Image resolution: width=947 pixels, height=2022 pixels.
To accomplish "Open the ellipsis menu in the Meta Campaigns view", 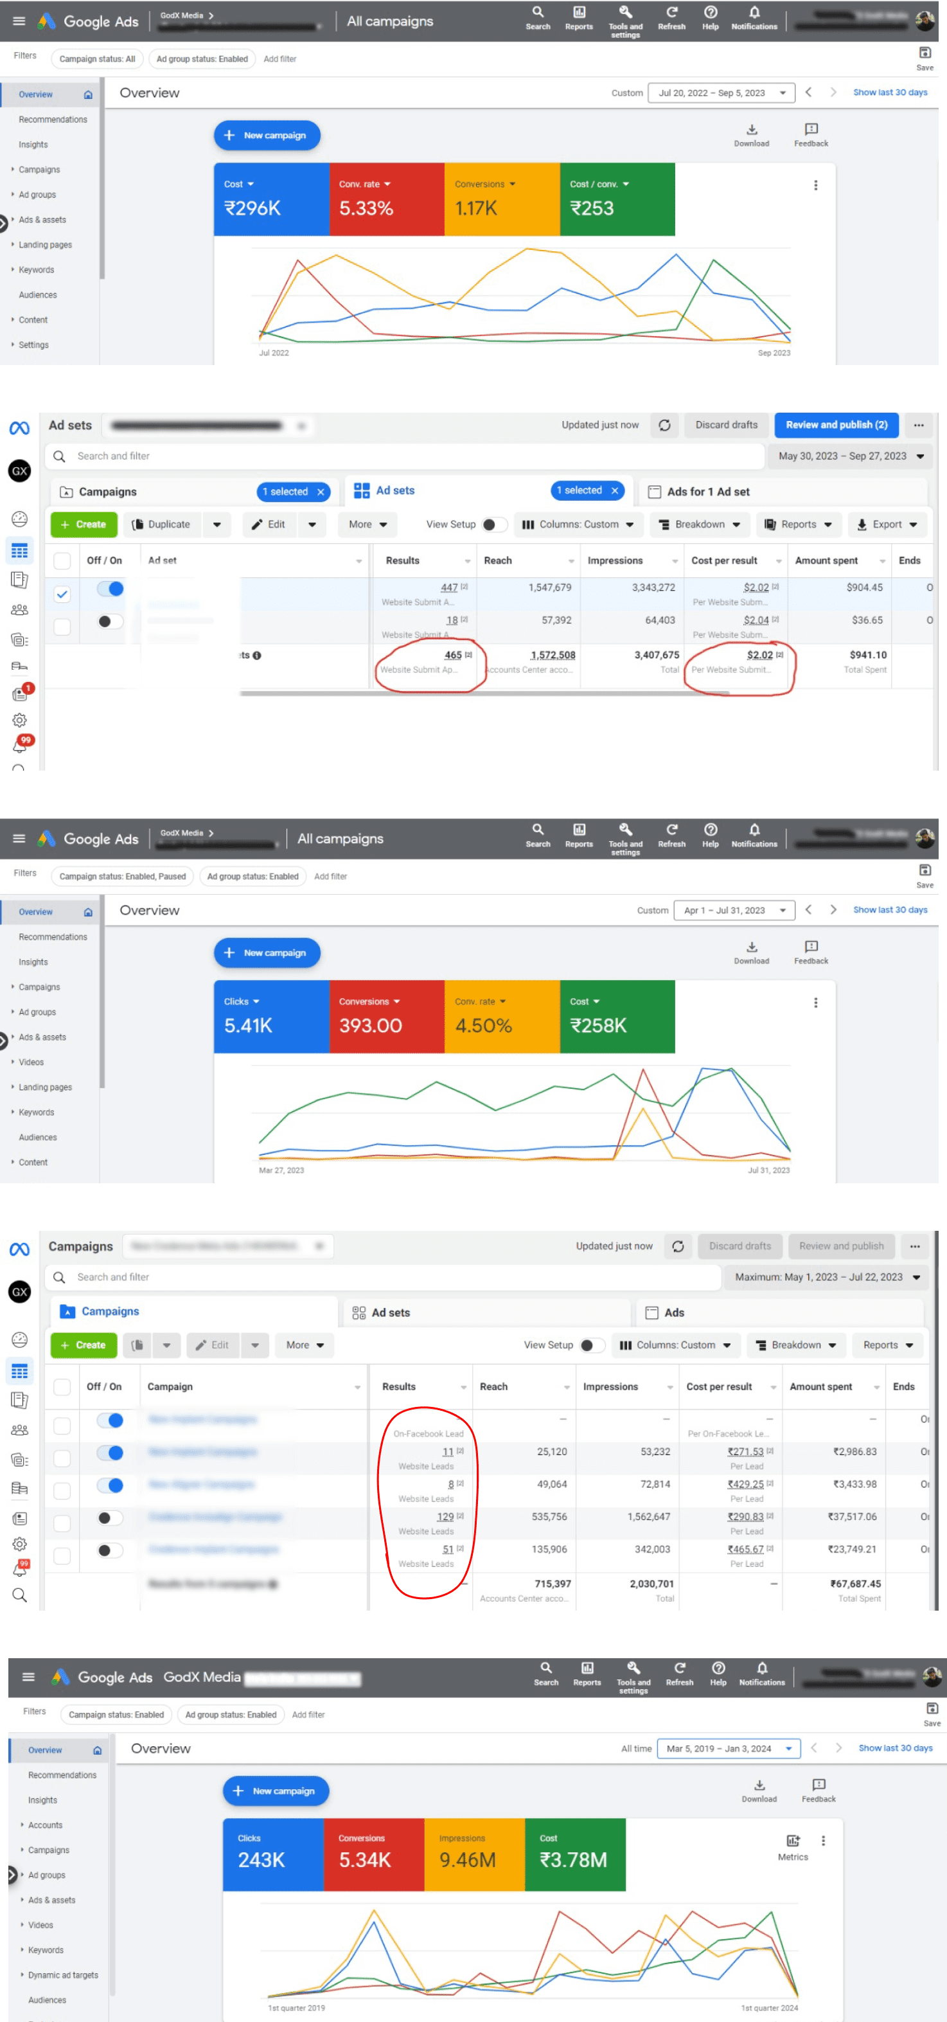I will 915,1246.
